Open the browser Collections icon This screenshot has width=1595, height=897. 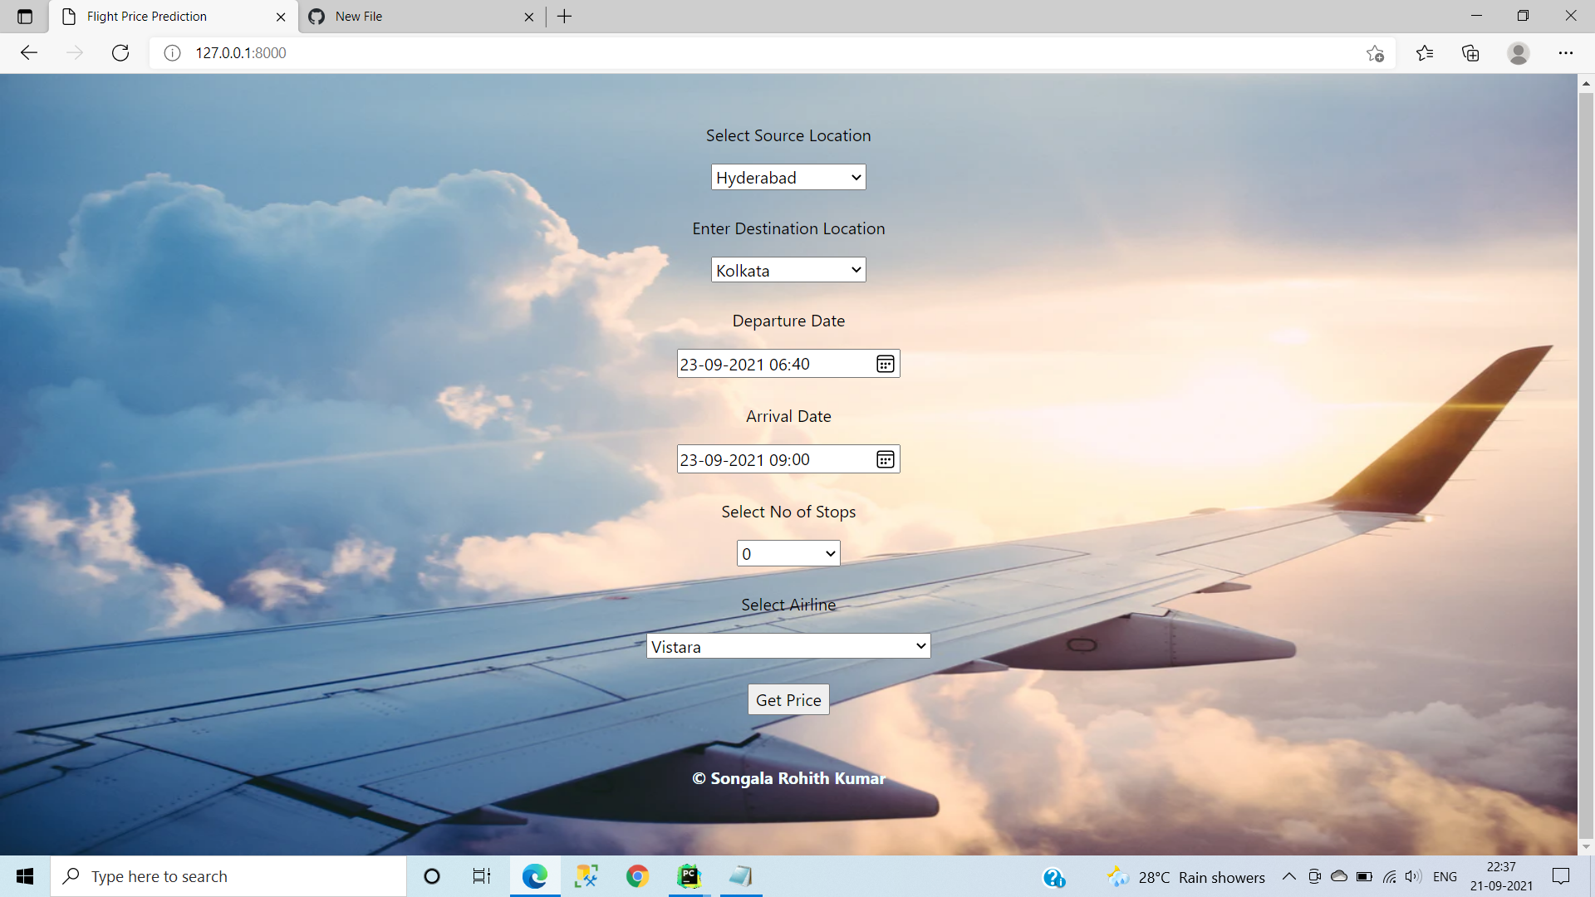click(x=1470, y=52)
